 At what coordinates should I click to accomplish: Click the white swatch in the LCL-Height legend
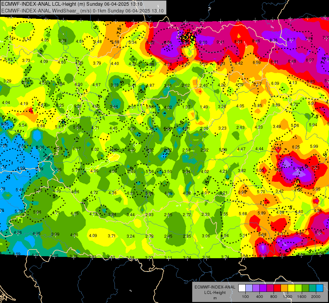242,288
